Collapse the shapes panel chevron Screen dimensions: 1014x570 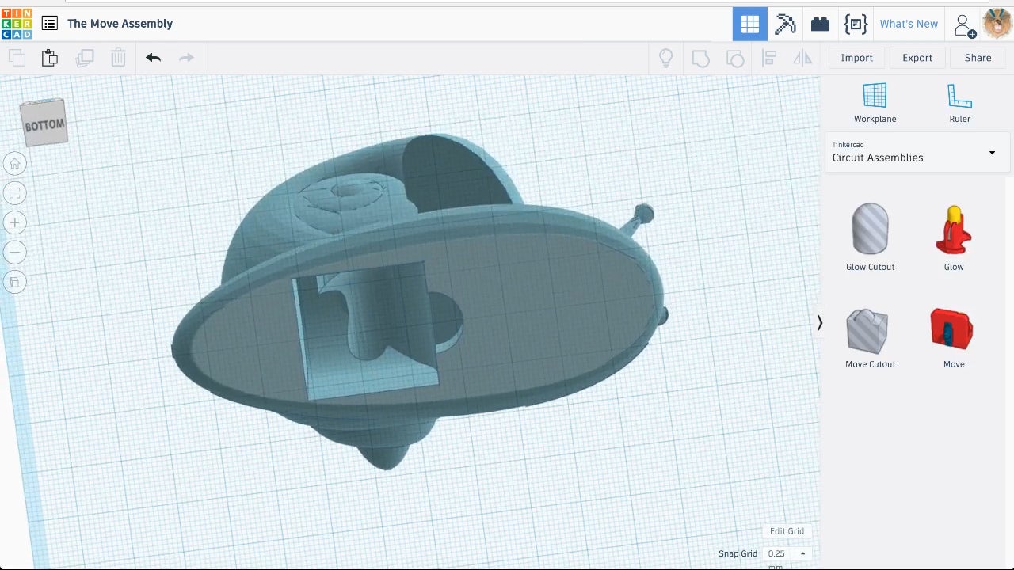tap(820, 322)
